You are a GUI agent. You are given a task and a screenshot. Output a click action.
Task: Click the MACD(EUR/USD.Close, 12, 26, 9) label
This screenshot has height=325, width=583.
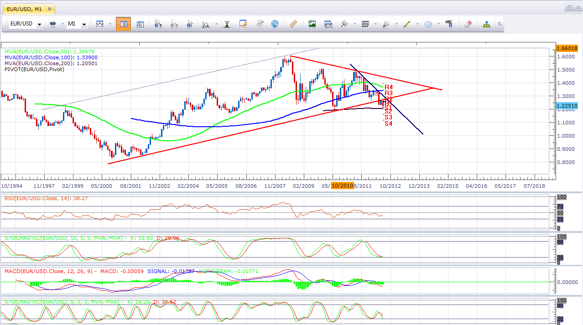tap(131, 271)
